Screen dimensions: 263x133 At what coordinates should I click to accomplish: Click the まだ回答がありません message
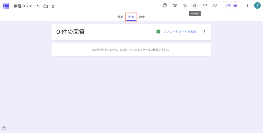tap(131, 50)
